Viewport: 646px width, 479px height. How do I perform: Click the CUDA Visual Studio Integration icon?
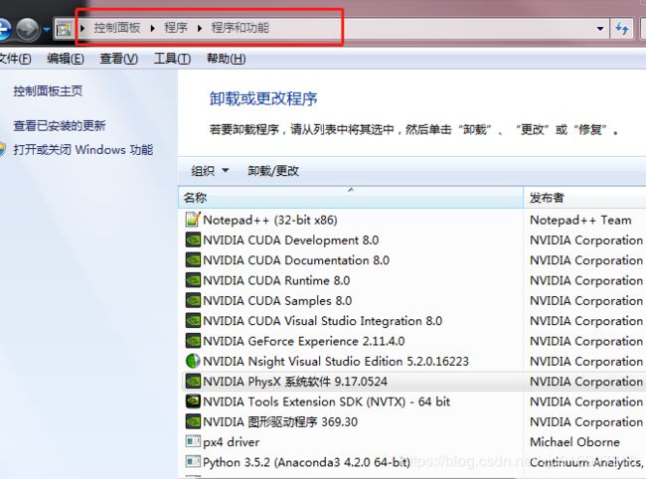pyautogui.click(x=193, y=320)
